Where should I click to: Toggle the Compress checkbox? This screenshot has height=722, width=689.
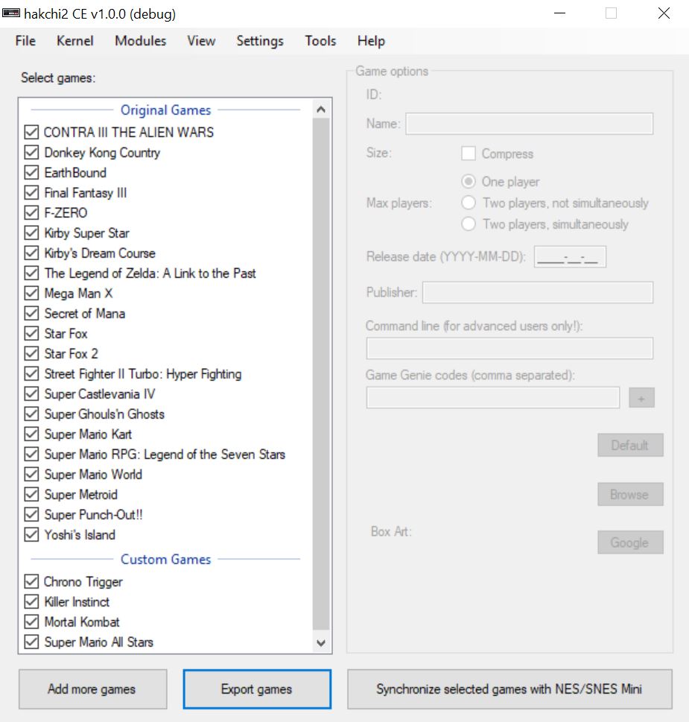(469, 153)
